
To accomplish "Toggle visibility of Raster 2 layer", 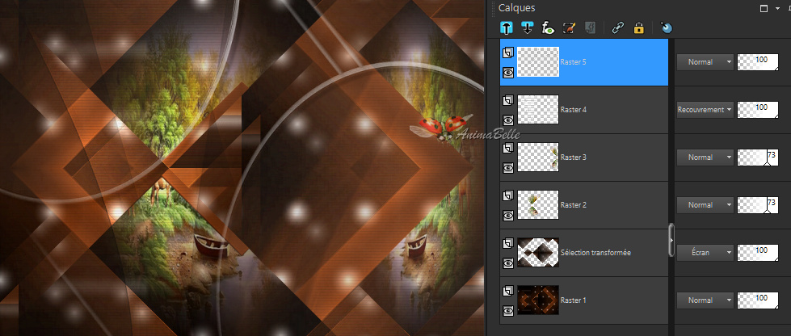I will [x=508, y=216].
